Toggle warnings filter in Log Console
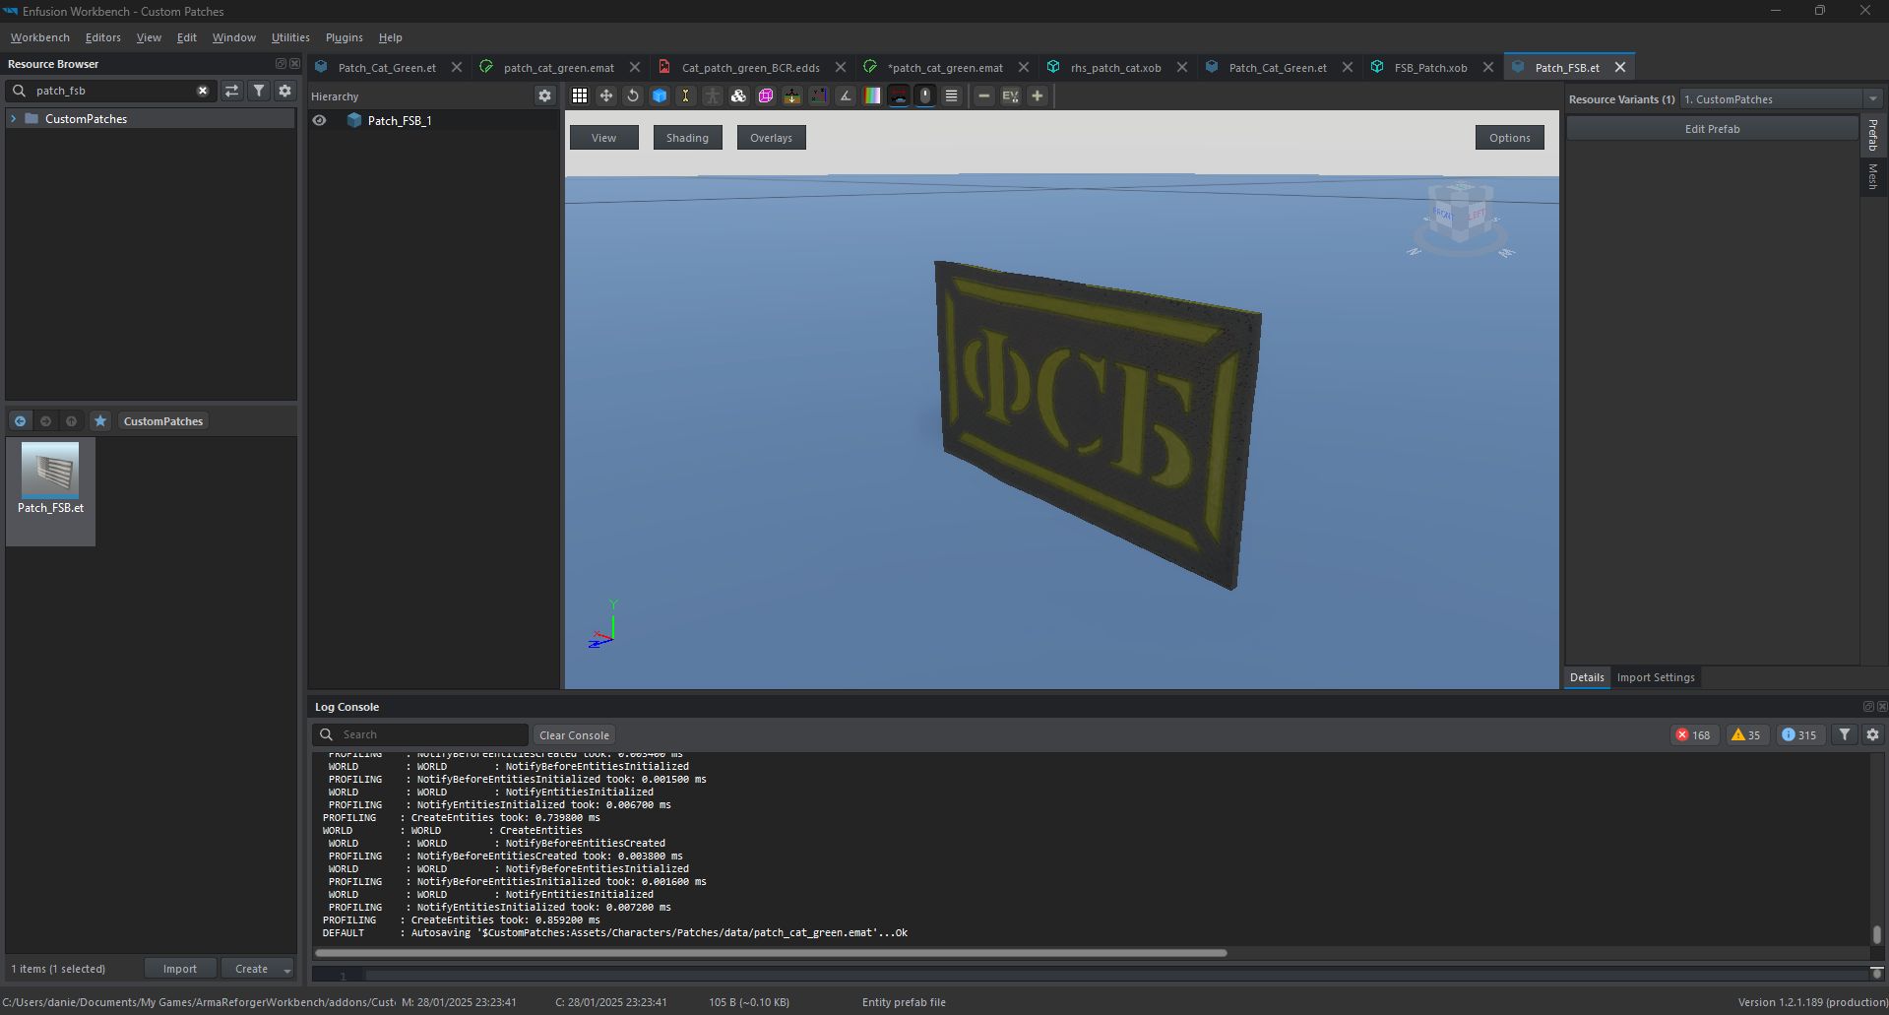 pyautogui.click(x=1745, y=734)
